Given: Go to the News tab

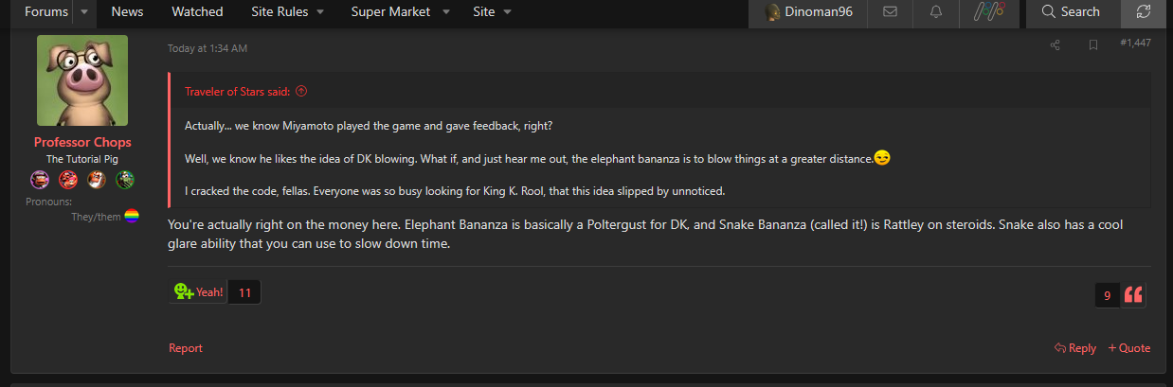Looking at the screenshot, I should (128, 12).
